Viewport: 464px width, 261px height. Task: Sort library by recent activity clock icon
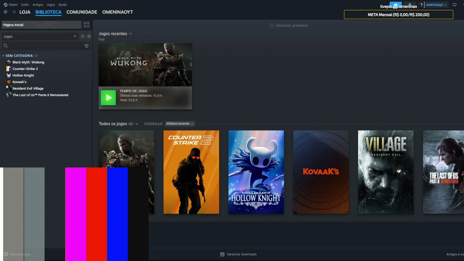pos(83,36)
